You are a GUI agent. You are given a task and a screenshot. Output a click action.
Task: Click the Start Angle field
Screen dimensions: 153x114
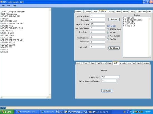tap(97, 20)
